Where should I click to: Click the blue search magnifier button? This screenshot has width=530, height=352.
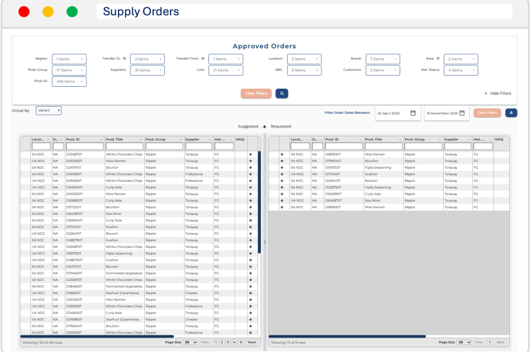pos(282,93)
